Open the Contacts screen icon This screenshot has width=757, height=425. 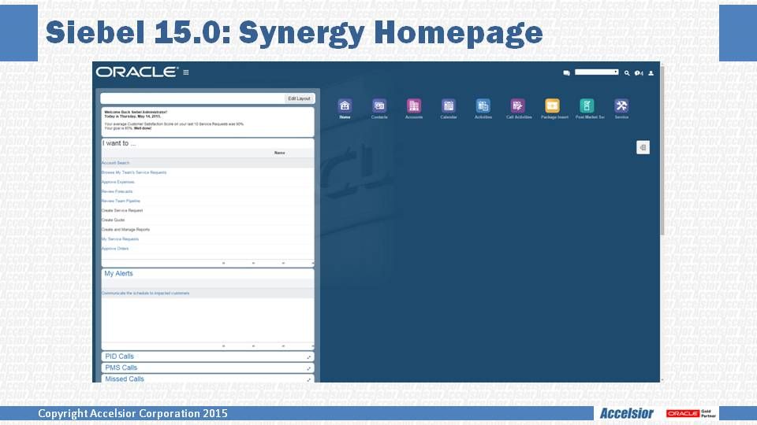tap(379, 106)
